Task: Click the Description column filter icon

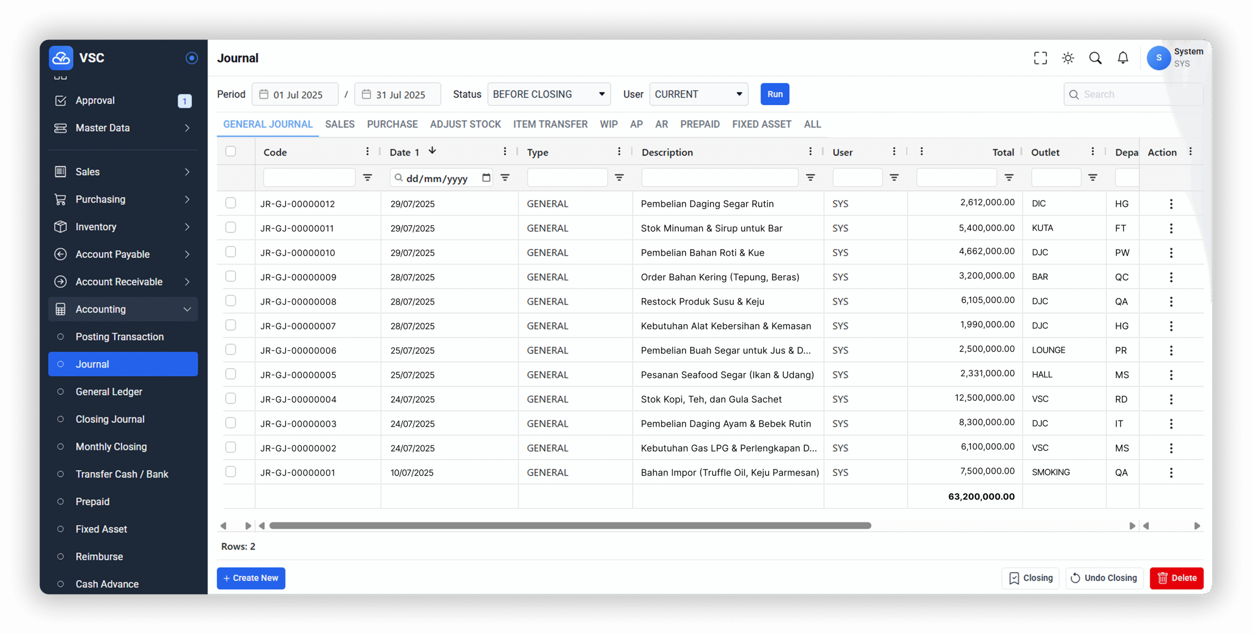Action: click(x=810, y=177)
